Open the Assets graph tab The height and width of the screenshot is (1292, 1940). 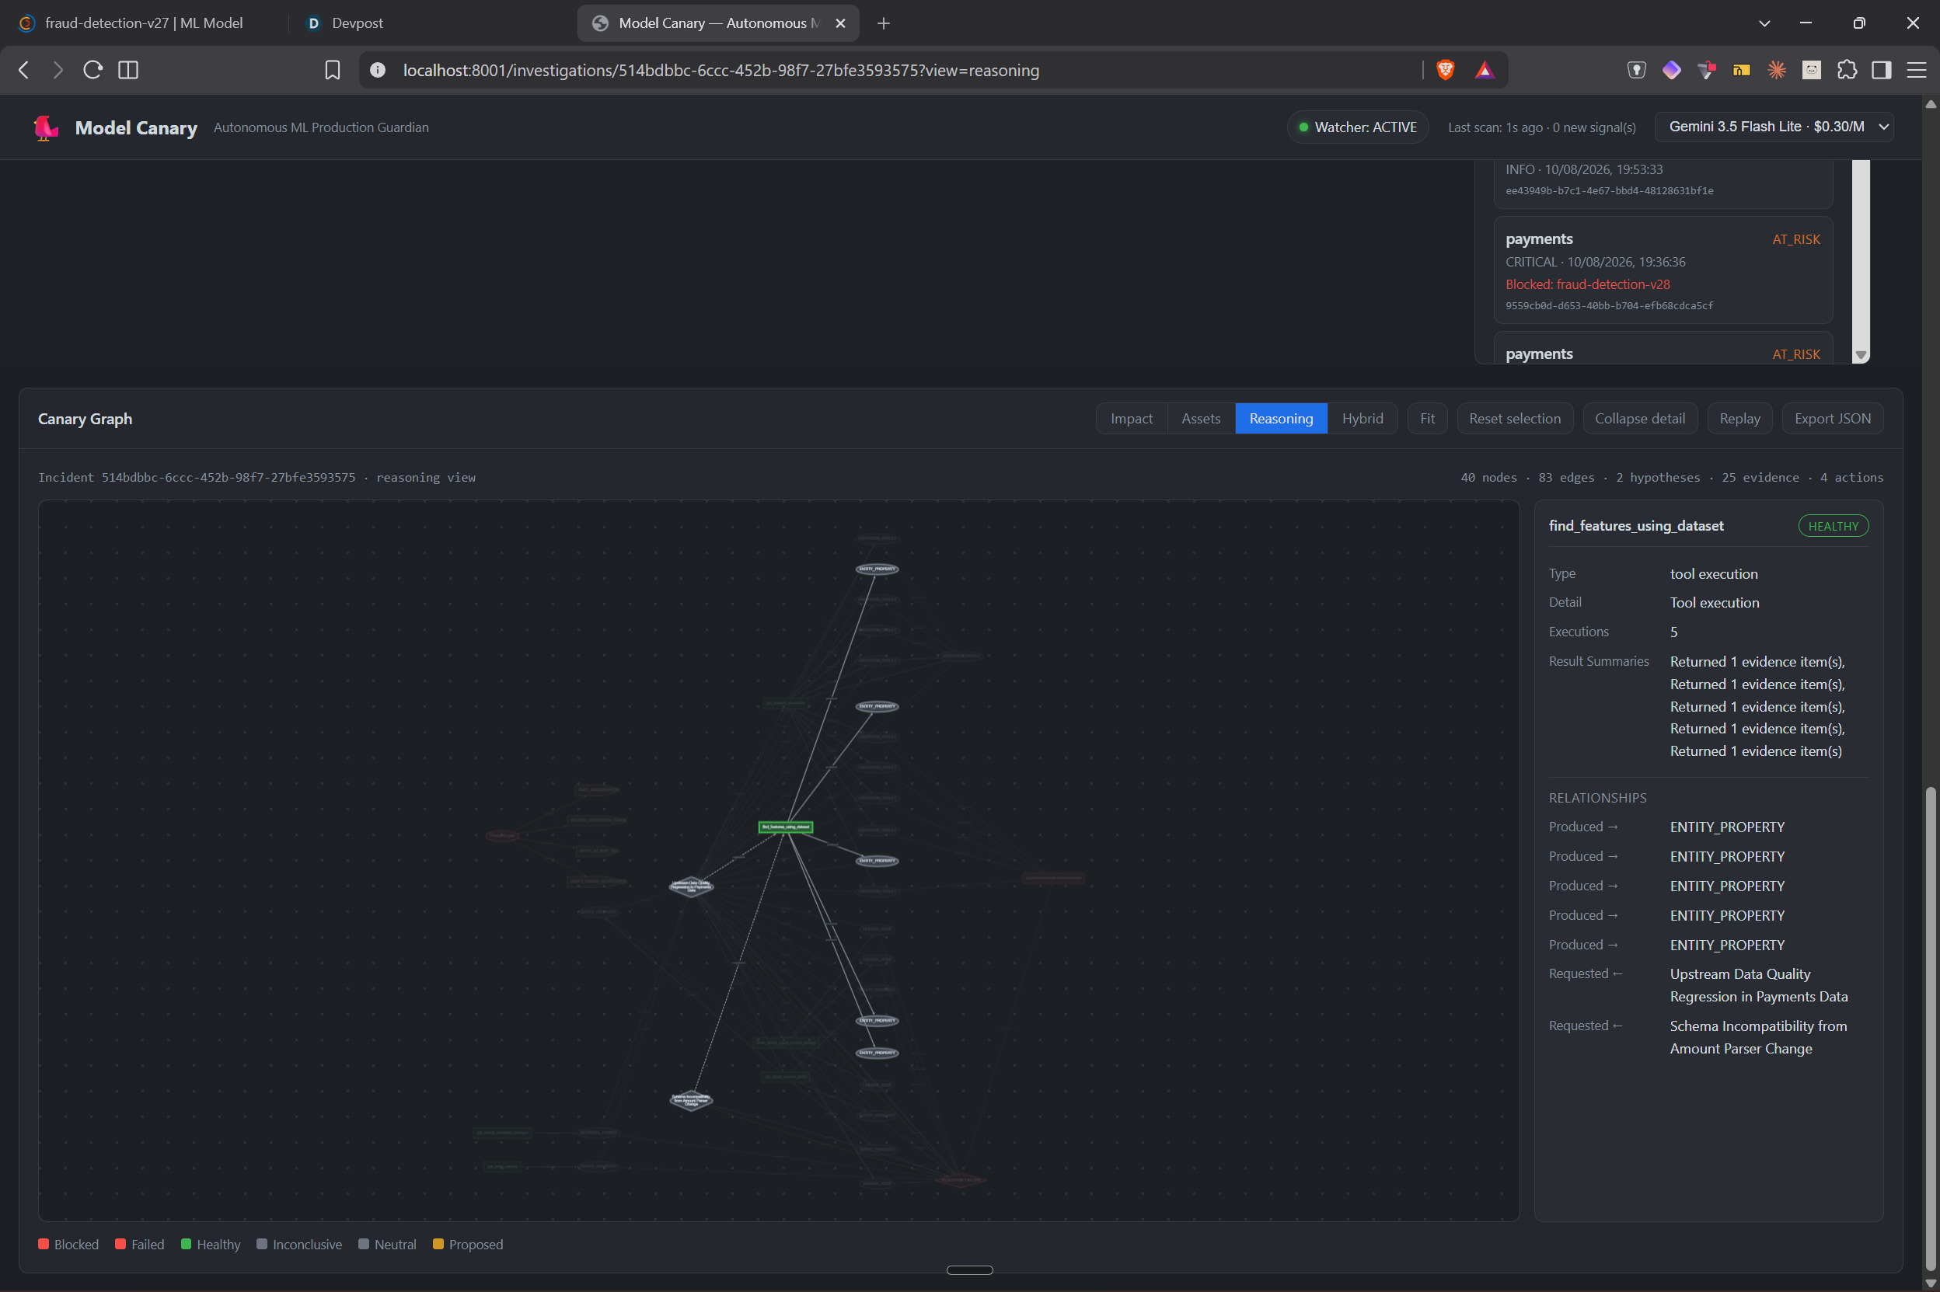click(x=1200, y=419)
